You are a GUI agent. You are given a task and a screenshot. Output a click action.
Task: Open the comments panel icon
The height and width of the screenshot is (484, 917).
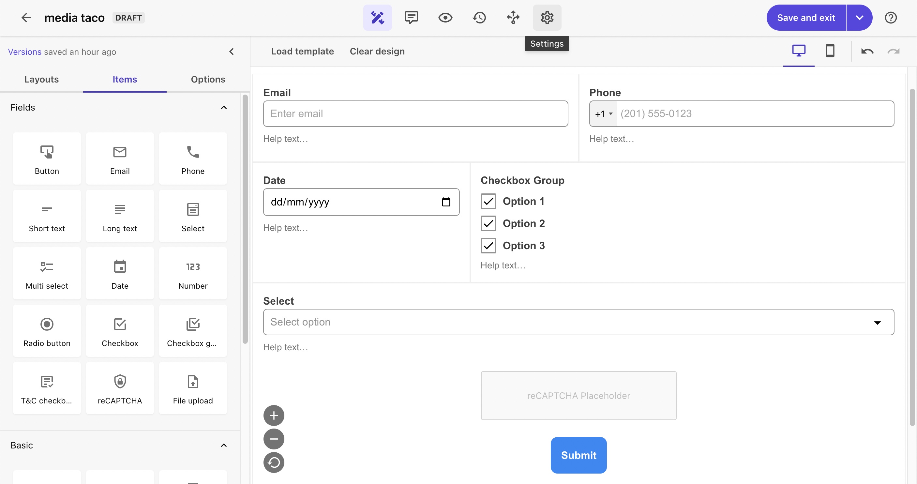click(x=411, y=18)
